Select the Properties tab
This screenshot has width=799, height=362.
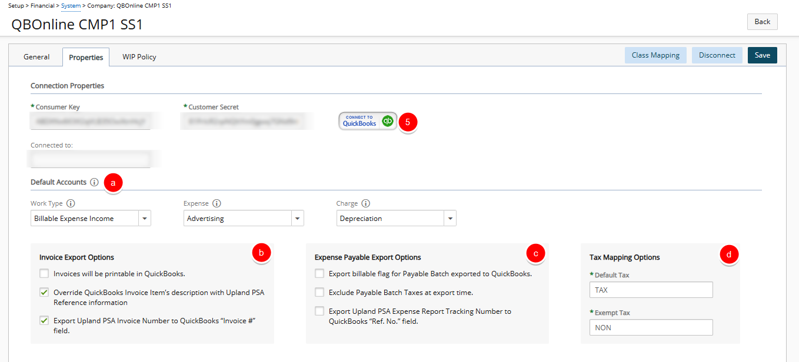tap(86, 57)
